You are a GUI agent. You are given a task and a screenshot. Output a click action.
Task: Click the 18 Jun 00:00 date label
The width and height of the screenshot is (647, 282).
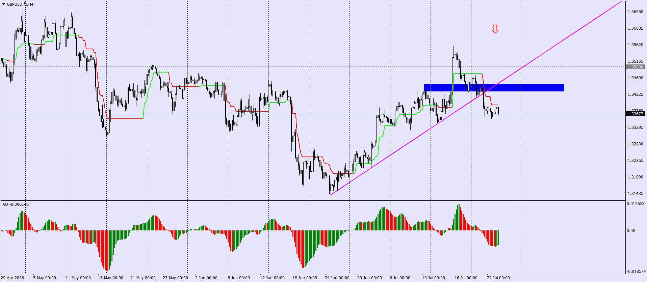(x=305, y=278)
